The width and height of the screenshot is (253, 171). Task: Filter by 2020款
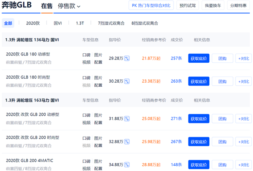click(x=33, y=23)
